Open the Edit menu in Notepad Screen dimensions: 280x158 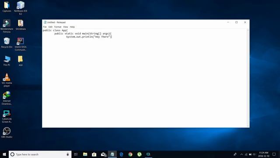(50, 27)
